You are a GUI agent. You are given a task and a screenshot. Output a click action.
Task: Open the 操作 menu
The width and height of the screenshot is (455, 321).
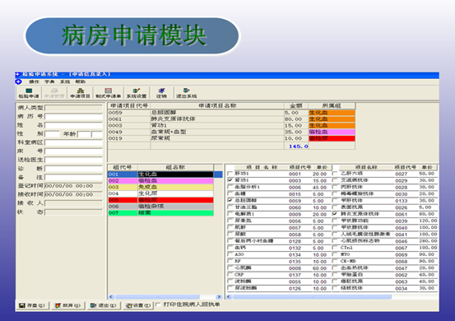34,81
